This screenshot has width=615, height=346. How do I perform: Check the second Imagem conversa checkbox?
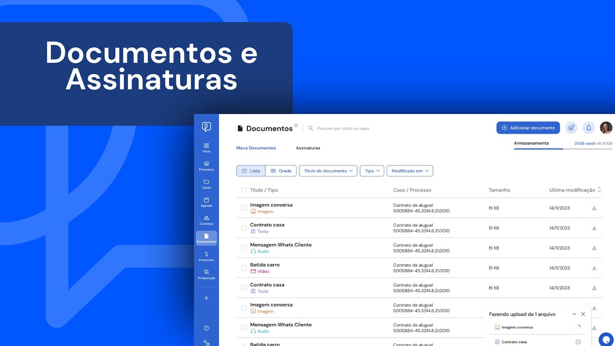click(244, 308)
